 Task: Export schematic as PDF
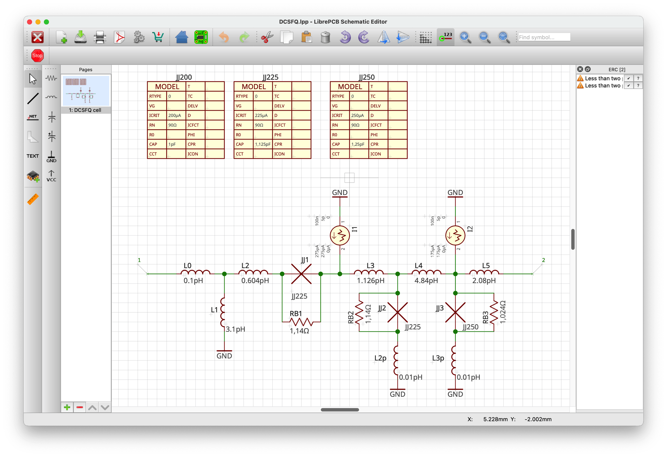119,37
